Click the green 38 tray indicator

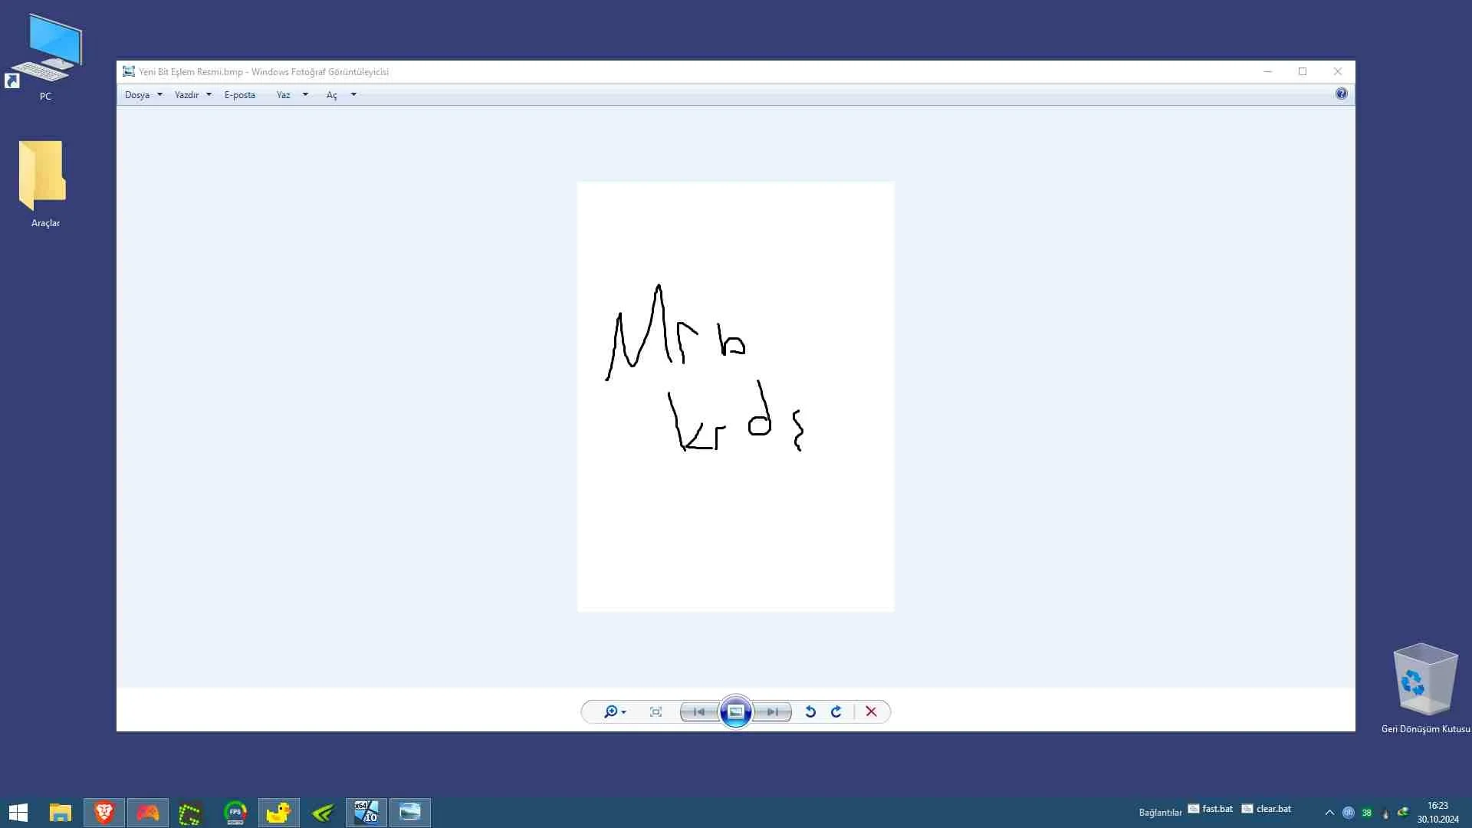click(x=1366, y=813)
